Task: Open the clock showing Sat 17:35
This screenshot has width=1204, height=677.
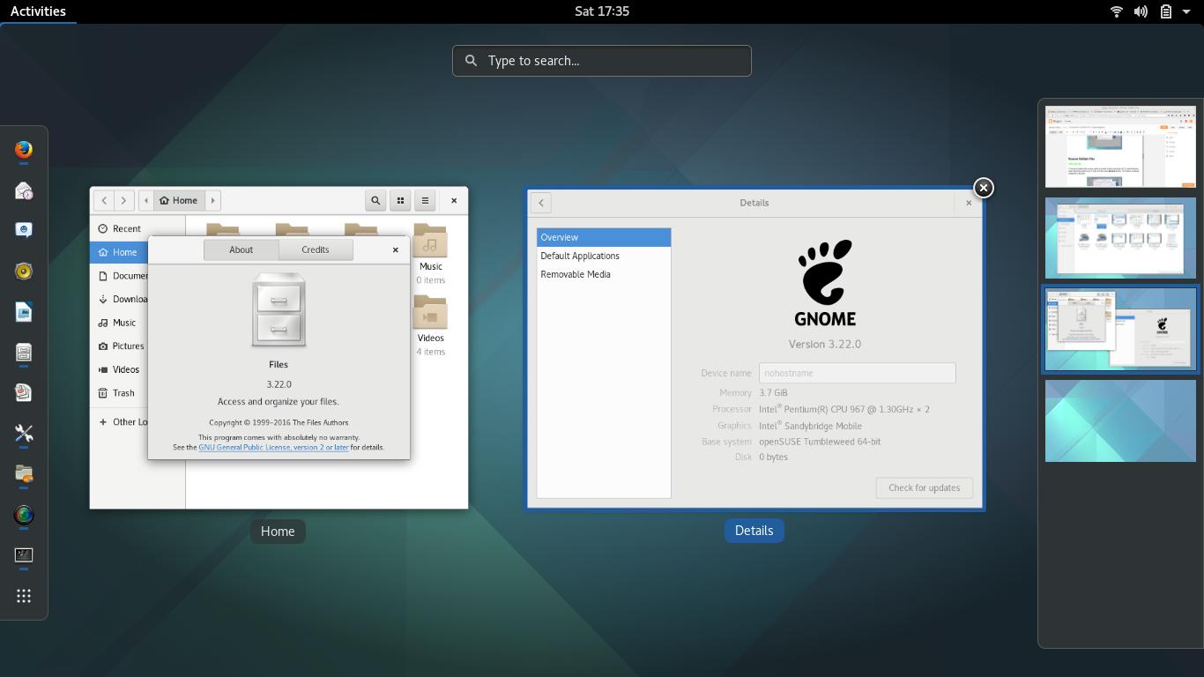Action: coord(602,11)
